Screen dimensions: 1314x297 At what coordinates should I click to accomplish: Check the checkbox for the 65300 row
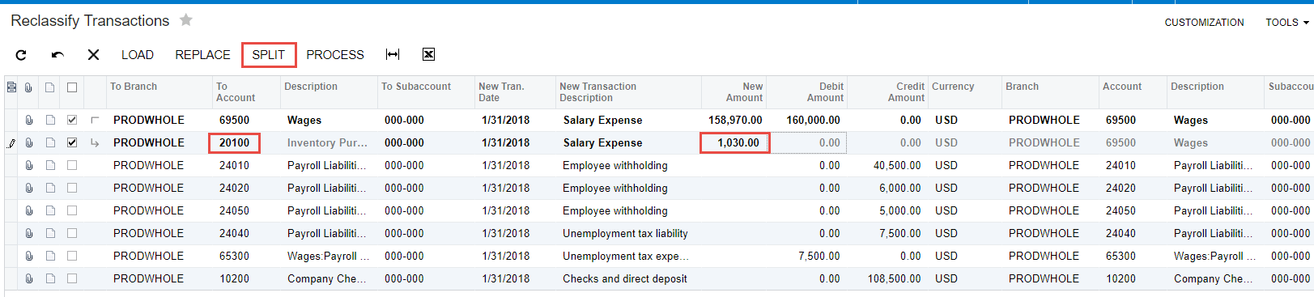pos(72,256)
